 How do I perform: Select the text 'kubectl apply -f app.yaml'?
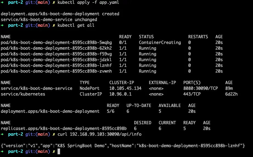(x=88, y=2)
